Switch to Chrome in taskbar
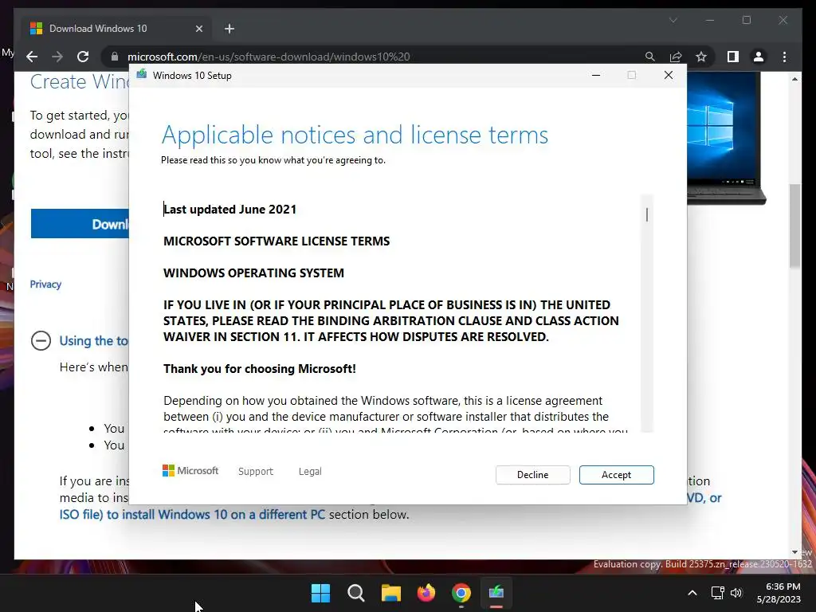Viewport: 816px width, 612px height. coord(461,593)
